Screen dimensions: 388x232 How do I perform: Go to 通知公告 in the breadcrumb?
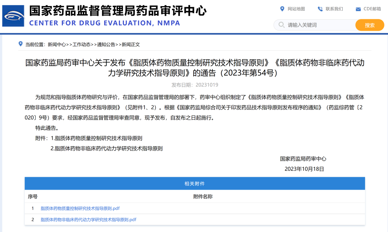[x=106, y=44]
